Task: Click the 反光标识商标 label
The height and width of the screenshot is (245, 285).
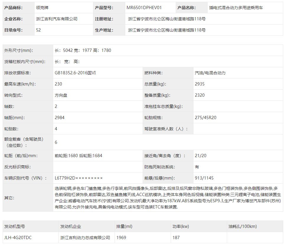Action: coord(17,167)
